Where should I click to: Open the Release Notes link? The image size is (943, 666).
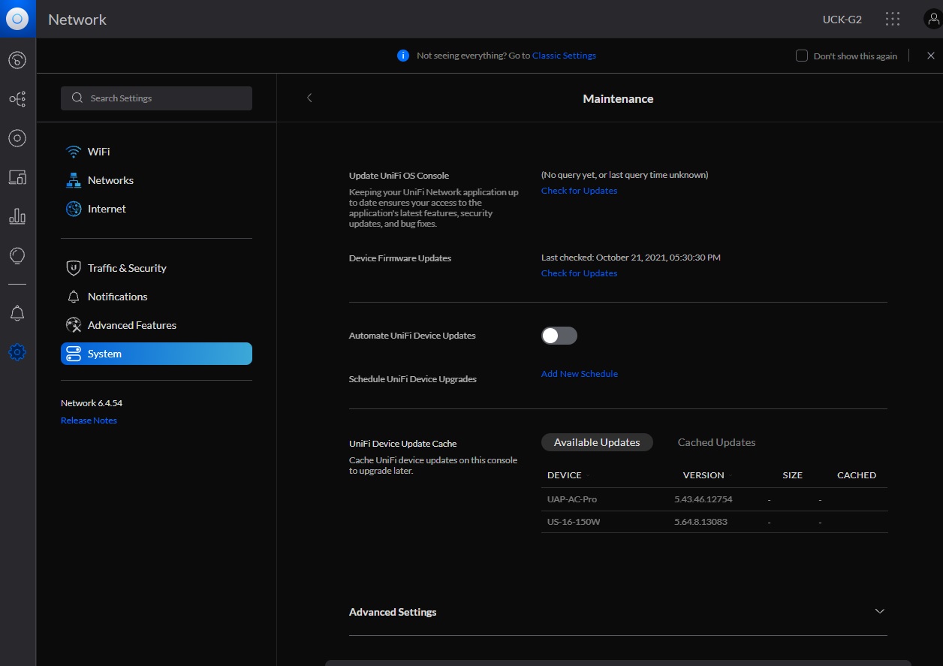tap(89, 420)
